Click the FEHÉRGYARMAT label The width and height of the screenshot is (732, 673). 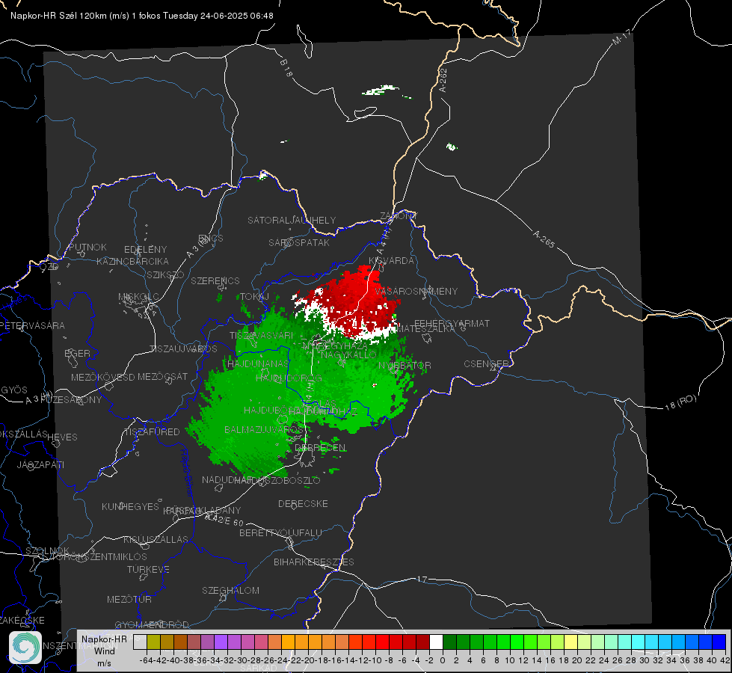[x=452, y=323]
